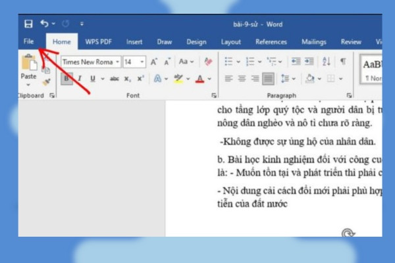Open the undo history dropdown arrow
395x263 pixels.
(x=53, y=24)
